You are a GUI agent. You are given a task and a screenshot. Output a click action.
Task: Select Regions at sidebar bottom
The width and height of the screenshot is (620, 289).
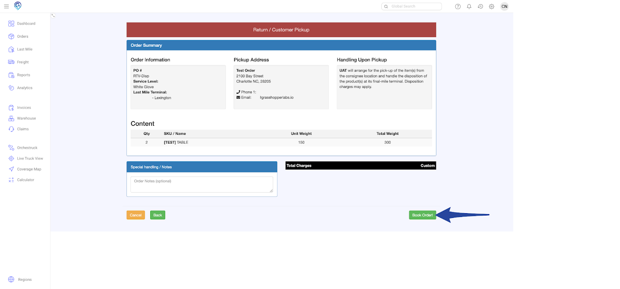coord(25,280)
